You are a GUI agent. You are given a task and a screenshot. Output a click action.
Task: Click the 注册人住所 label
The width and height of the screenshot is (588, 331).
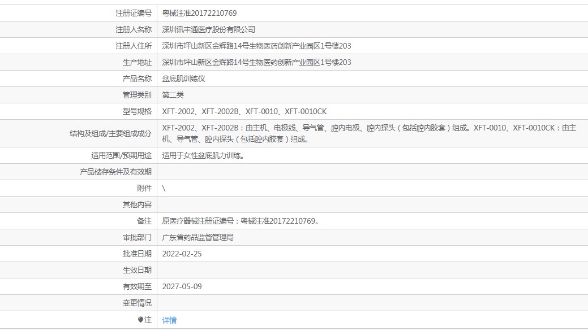(134, 46)
